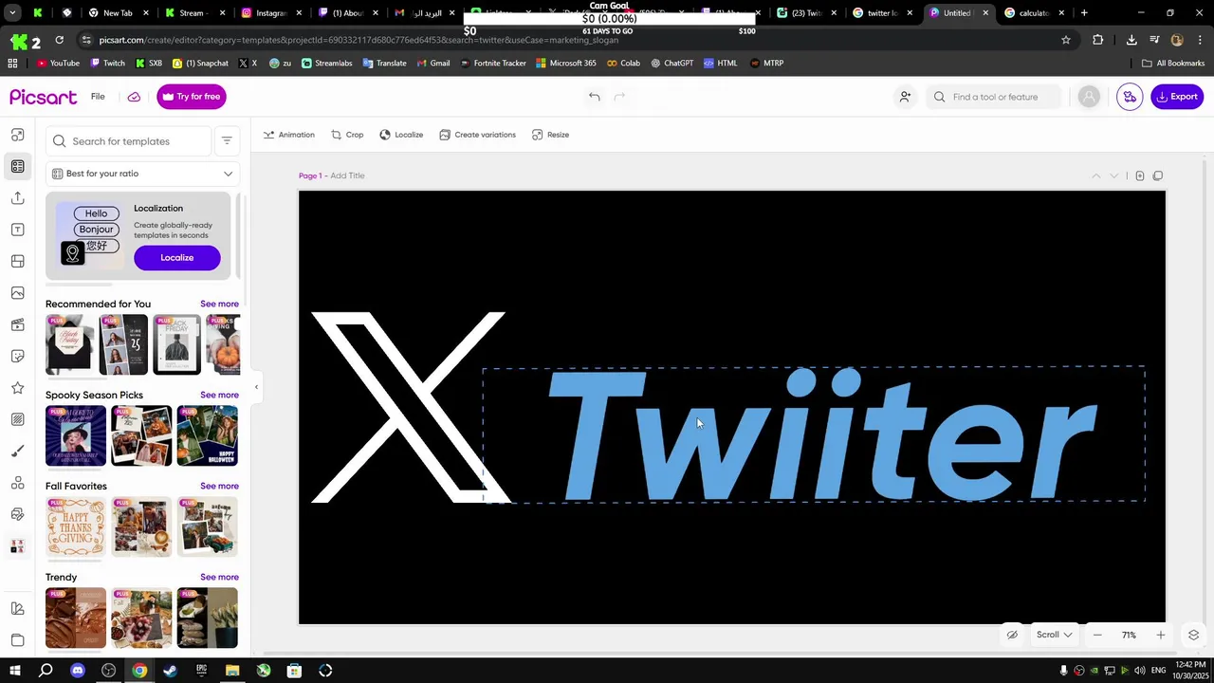Screen dimensions: 1214x683
Task: Select the Text tool in the sidebar
Action: (x=17, y=230)
